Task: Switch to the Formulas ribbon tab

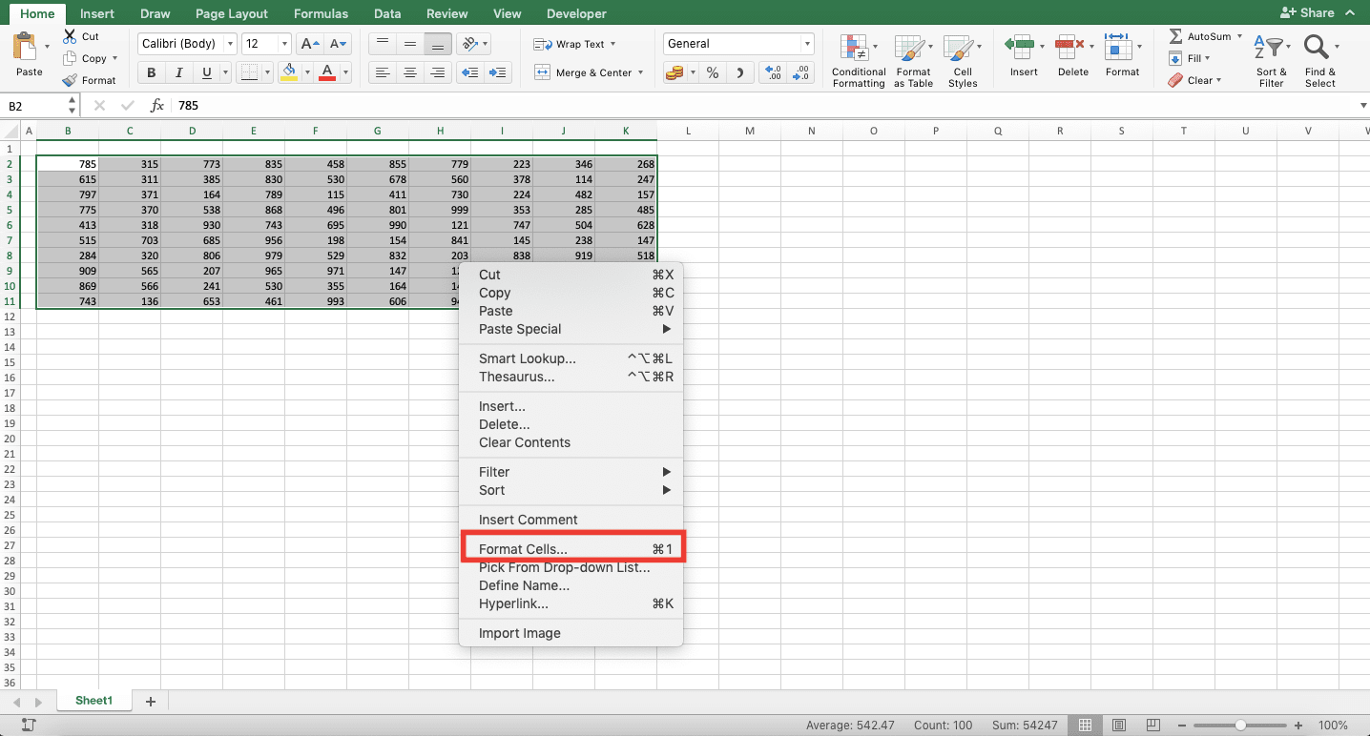Action: click(321, 13)
